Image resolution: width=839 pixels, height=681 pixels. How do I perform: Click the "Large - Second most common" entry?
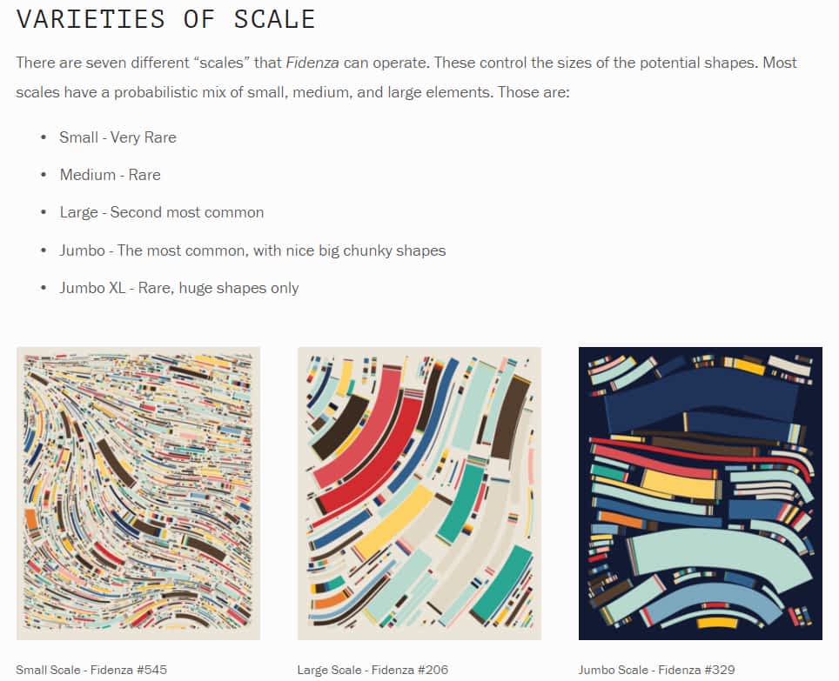pyautogui.click(x=161, y=212)
